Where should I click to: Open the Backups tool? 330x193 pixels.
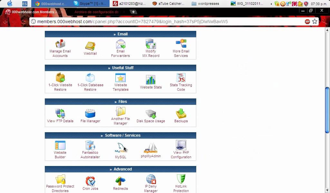point(181,116)
